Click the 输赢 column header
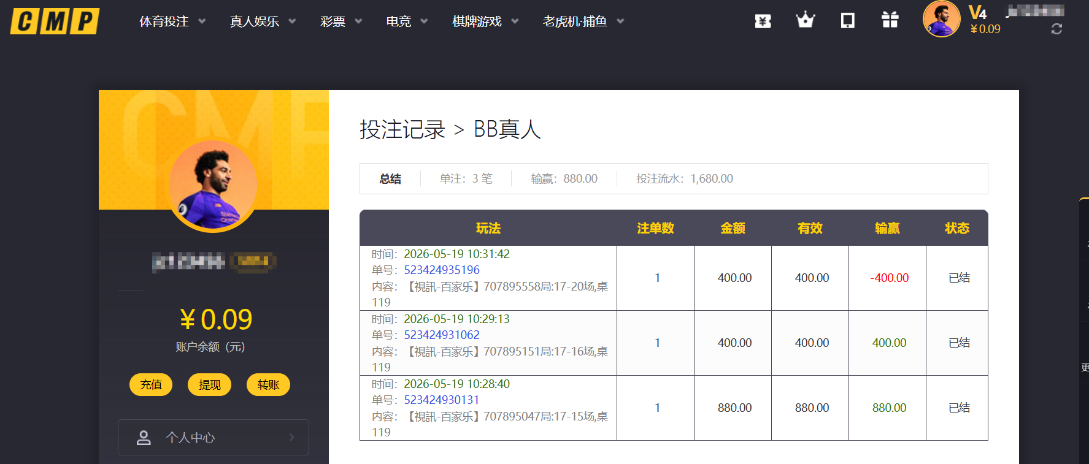This screenshot has width=1089, height=464. [887, 228]
